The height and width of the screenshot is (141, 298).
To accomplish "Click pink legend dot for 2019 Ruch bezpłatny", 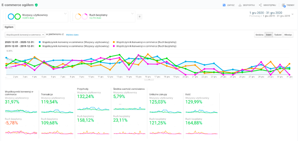I will [114, 46].
